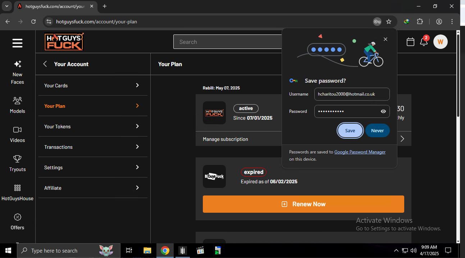Open the user avatar W
Image resolution: width=465 pixels, height=258 pixels.
coord(440,42)
